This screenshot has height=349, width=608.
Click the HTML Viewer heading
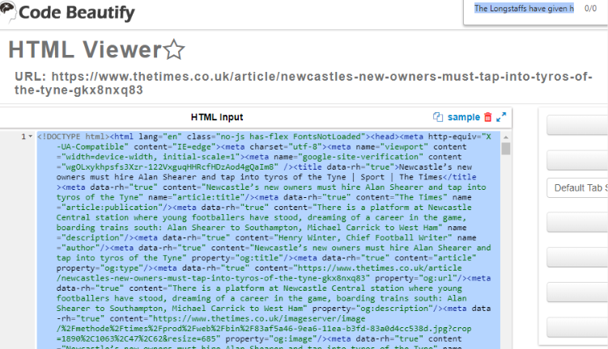85,49
